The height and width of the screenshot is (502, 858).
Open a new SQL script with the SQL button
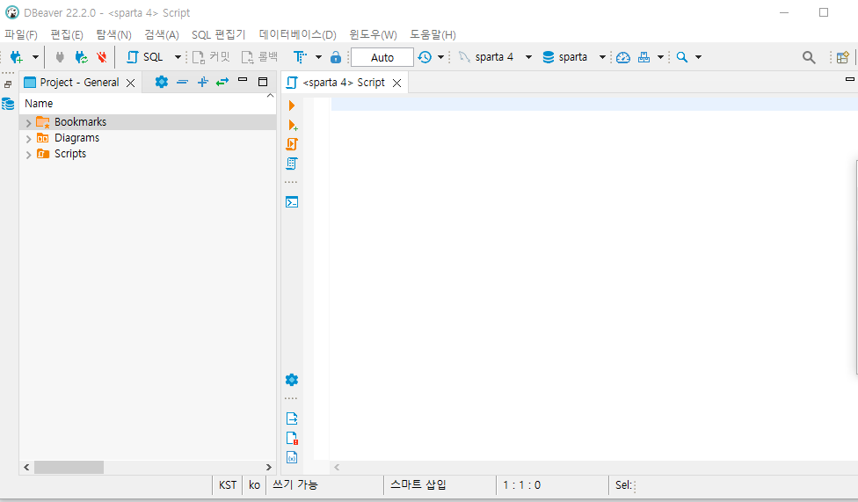145,57
